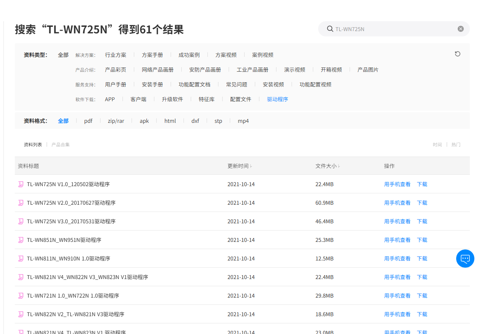Click file icon for TL-WN822N V2_TL-WN821N V3 row

[x=21, y=314]
